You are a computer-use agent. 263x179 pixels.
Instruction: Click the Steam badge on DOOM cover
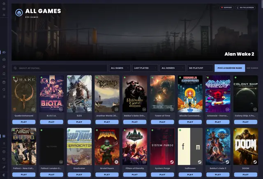click(x=255, y=162)
